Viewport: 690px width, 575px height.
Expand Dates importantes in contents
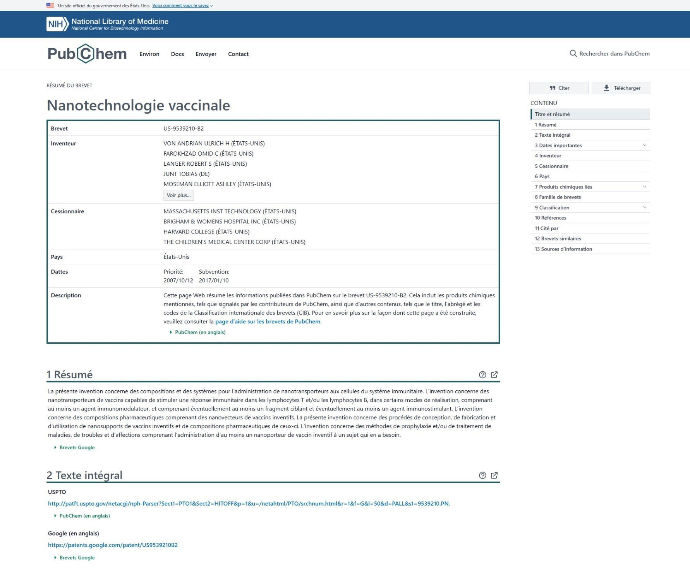click(x=645, y=145)
